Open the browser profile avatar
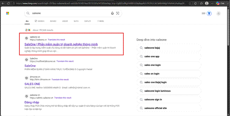This screenshot has width=230, height=116. click(207, 3)
